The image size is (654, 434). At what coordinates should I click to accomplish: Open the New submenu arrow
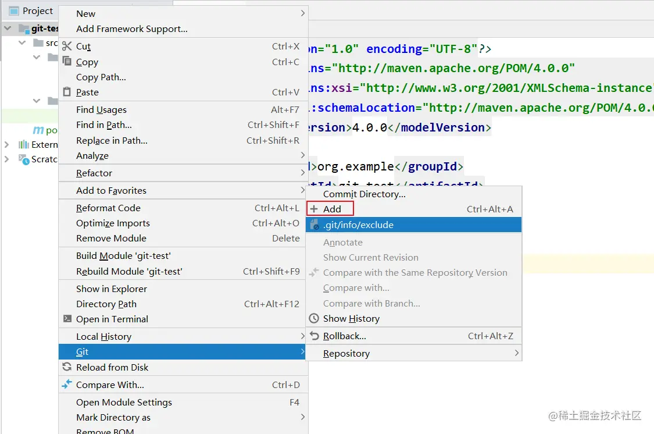(x=303, y=13)
